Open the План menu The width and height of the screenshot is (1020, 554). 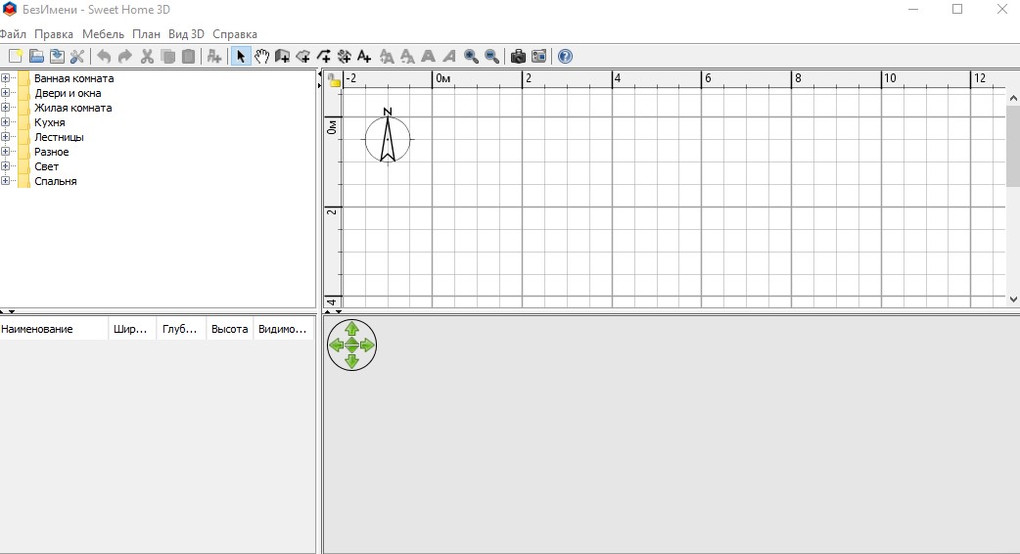click(x=147, y=34)
